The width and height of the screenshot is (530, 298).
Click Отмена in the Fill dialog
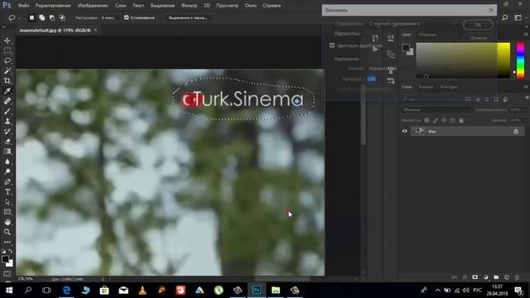[x=478, y=38]
